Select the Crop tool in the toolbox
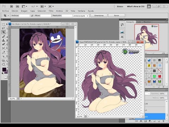The height and width of the screenshot is (127, 169). (x=4, y=32)
